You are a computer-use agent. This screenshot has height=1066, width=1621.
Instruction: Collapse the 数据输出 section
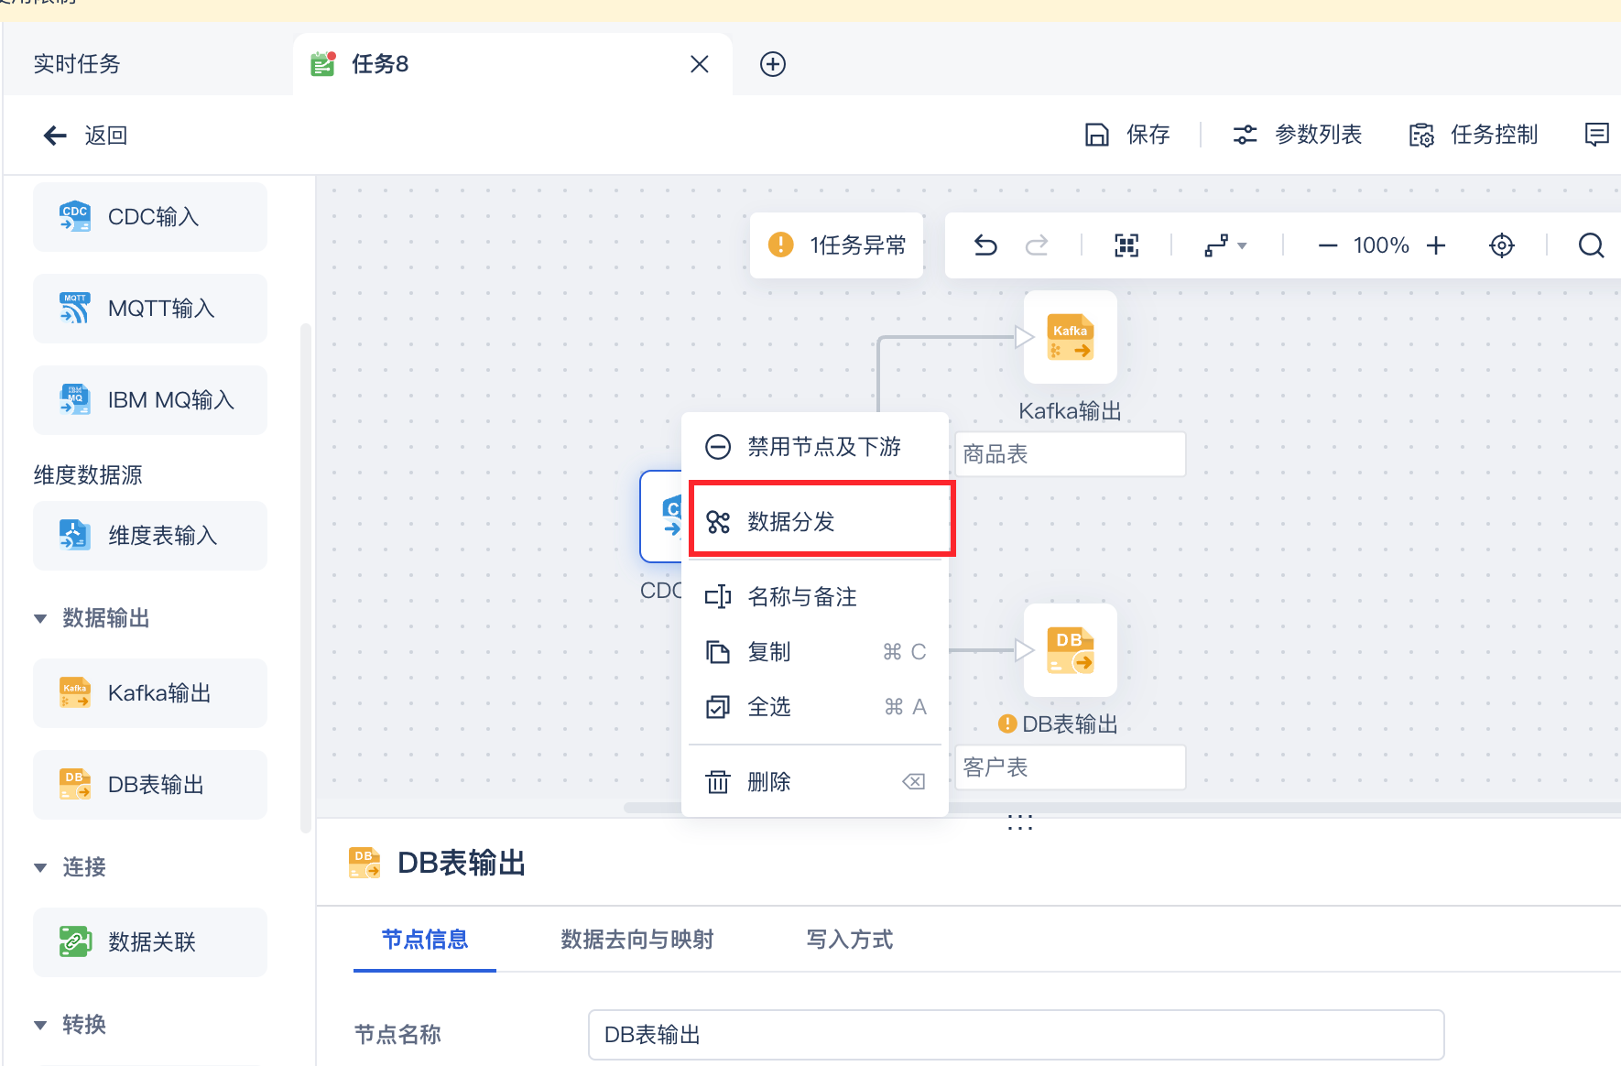click(x=40, y=619)
